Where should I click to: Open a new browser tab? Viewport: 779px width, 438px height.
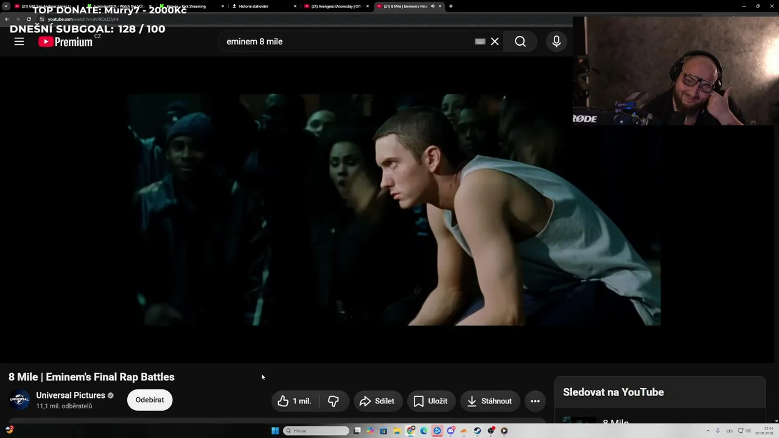tap(450, 6)
